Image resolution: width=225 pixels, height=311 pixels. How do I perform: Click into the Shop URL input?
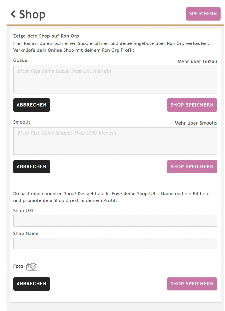click(x=115, y=221)
